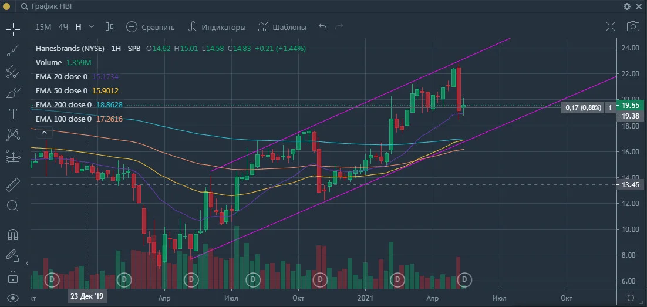The image size is (647, 307).
Task: Redo chart action arrow
Action: click(339, 27)
